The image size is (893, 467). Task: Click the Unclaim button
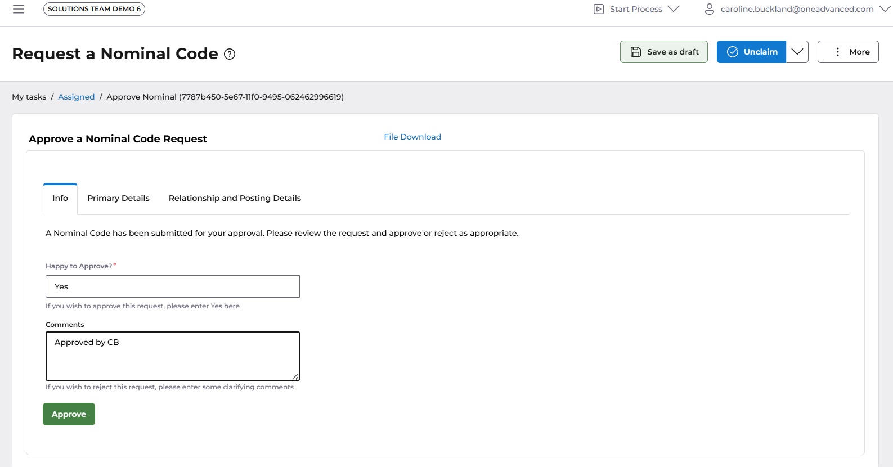click(x=751, y=52)
